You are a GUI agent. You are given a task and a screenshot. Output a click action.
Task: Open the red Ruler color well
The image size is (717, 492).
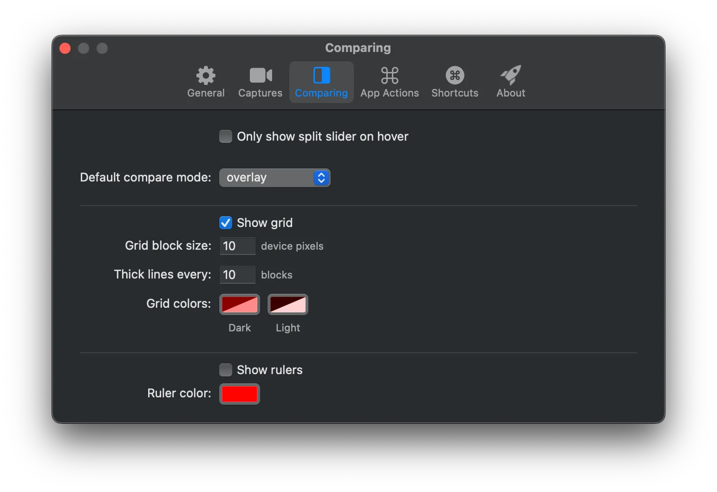point(240,394)
